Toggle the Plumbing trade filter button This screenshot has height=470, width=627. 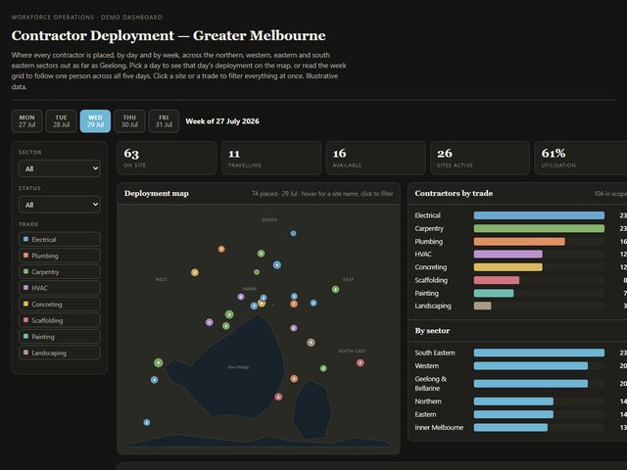coord(60,256)
